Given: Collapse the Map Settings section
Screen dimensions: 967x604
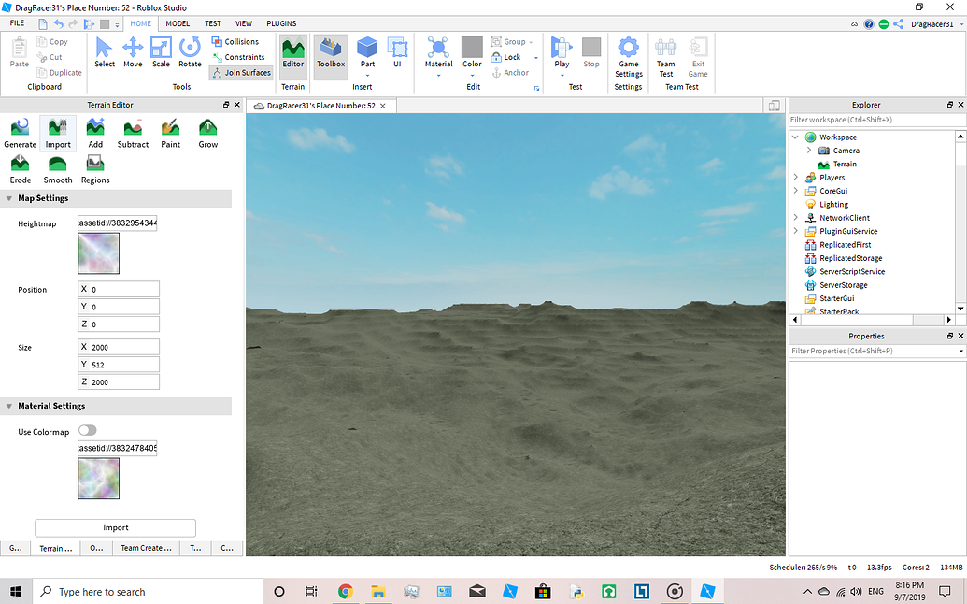Looking at the screenshot, I should click(x=8, y=198).
